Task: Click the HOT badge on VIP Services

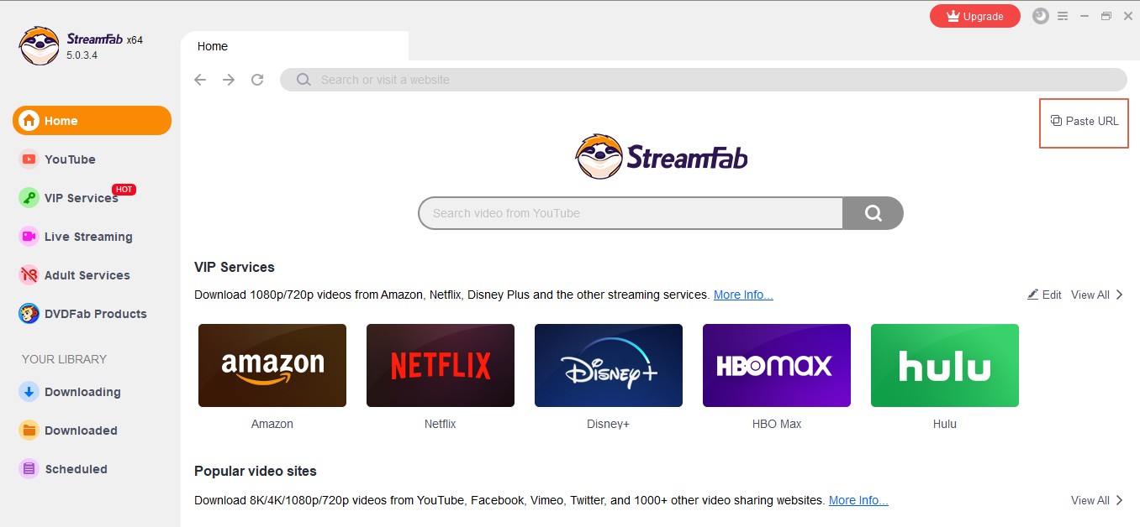Action: [x=124, y=190]
